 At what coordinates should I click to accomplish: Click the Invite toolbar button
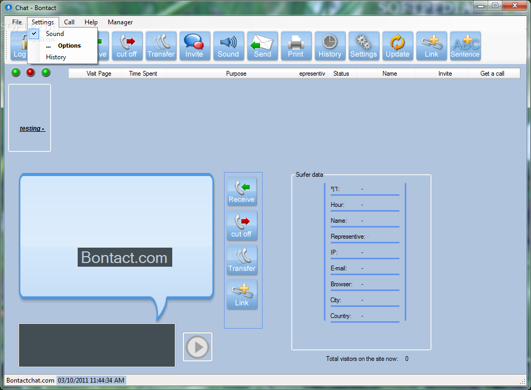(x=195, y=46)
